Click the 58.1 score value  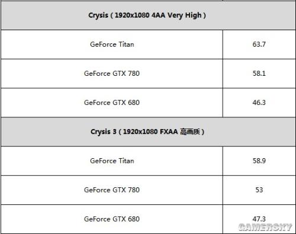pyautogui.click(x=259, y=73)
